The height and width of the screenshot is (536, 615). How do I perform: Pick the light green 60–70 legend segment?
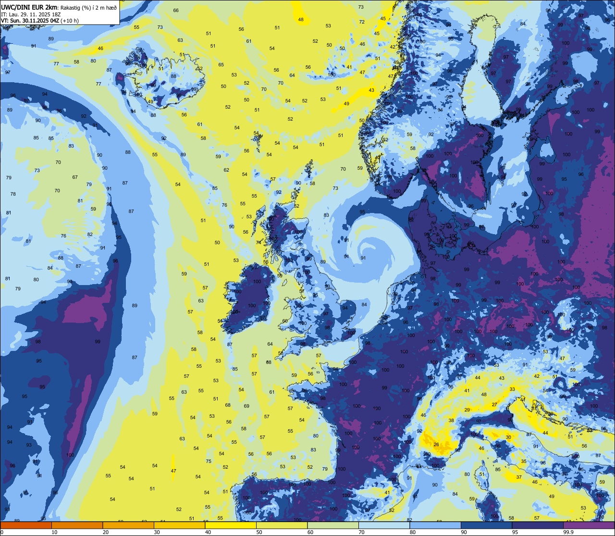pos(333,525)
